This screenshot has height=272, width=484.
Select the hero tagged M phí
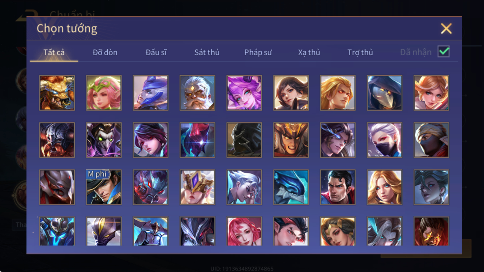(x=104, y=187)
